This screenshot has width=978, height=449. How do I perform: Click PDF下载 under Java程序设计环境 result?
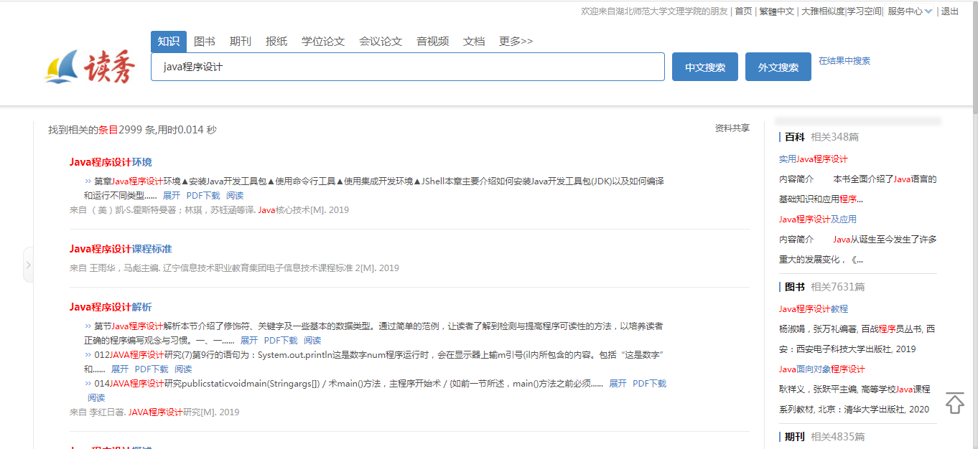(203, 195)
